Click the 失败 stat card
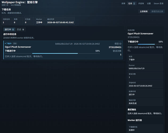This screenshot has width=168, height=133. tap(18, 21)
